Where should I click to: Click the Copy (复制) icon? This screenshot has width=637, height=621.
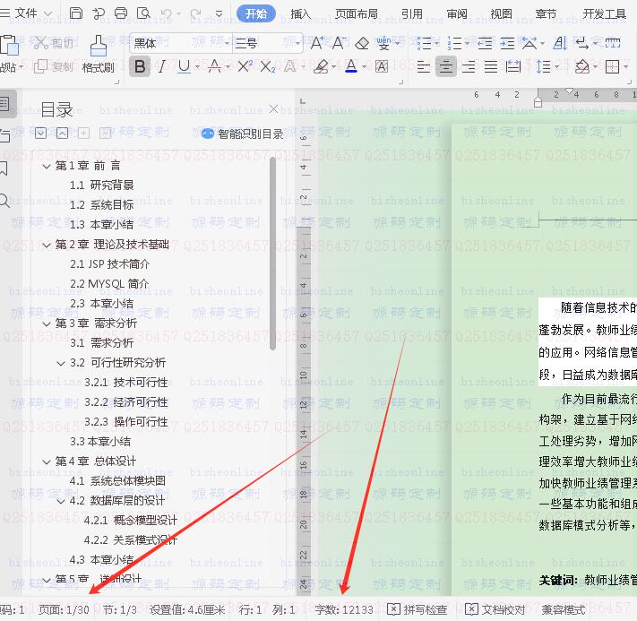(x=40, y=66)
